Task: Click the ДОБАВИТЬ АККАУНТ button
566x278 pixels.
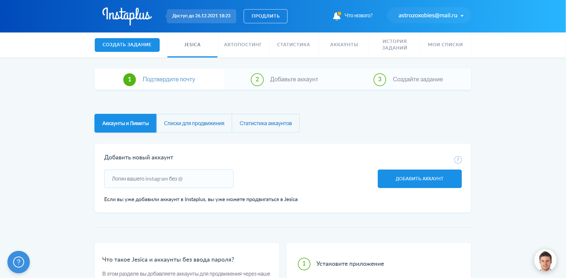Action: point(420,179)
